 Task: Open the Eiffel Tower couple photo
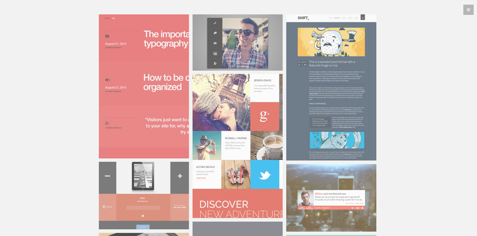coord(221,102)
